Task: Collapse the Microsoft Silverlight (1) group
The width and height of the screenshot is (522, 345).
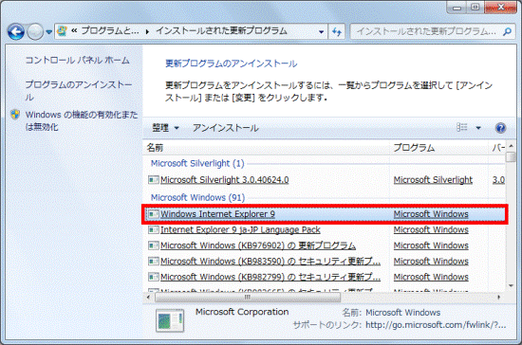Action: 197,164
